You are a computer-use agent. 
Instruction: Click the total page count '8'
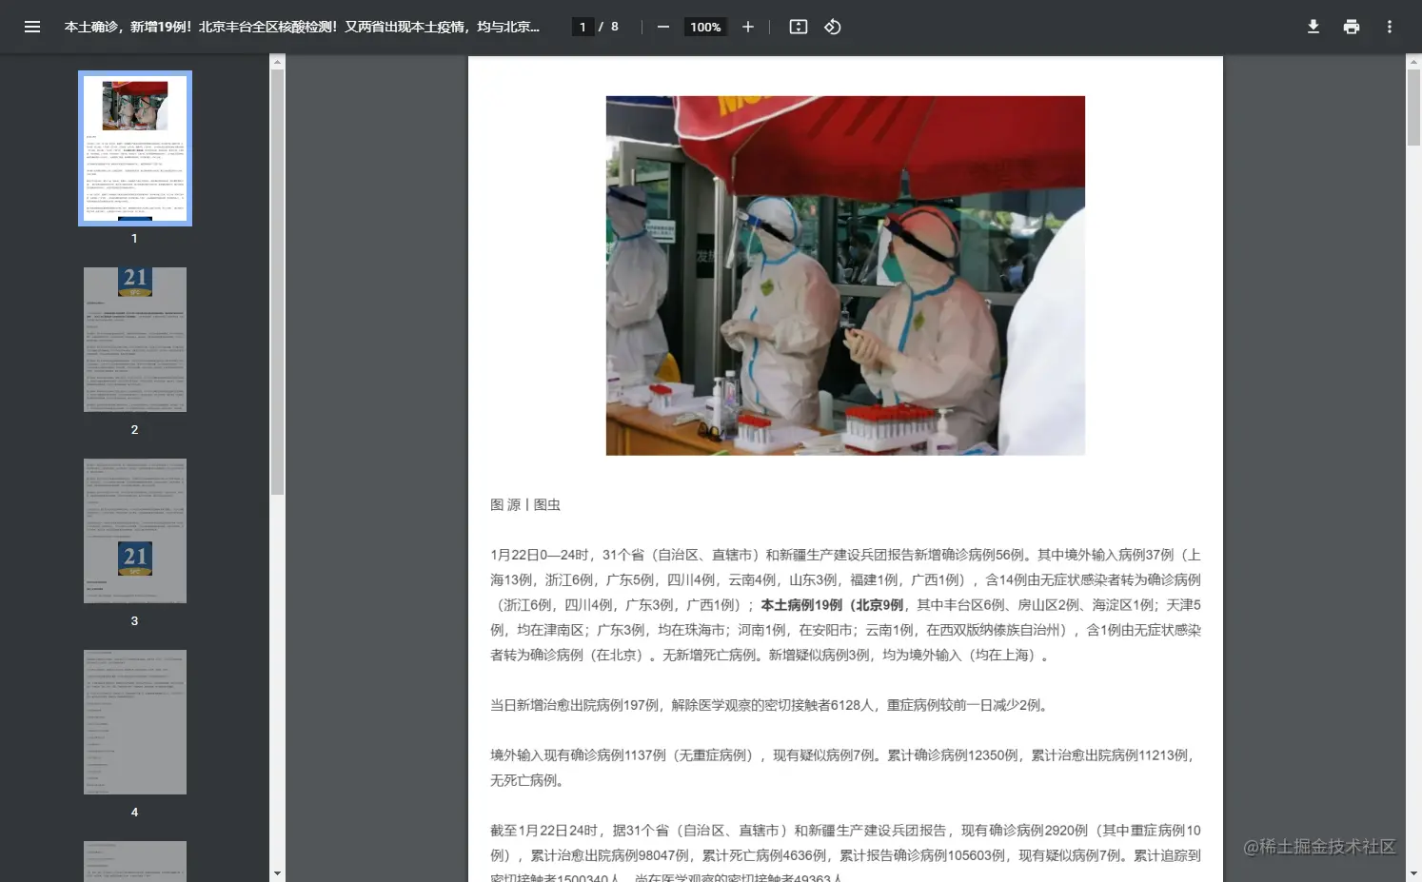pyautogui.click(x=615, y=27)
